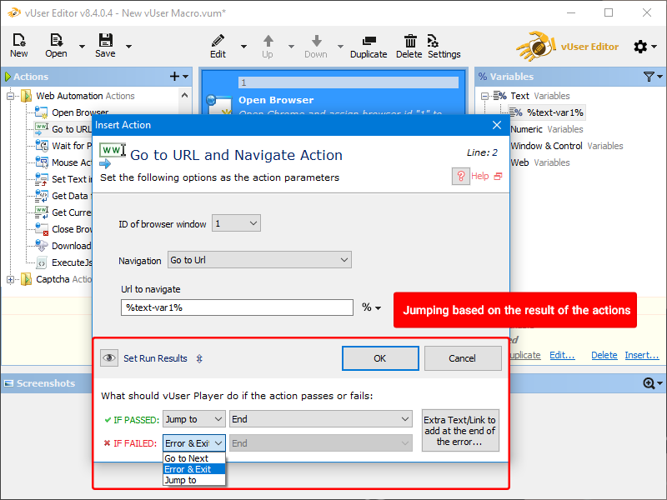The image size is (667, 500).
Task: Select the Get Data action icon in tree
Action: pos(42,196)
